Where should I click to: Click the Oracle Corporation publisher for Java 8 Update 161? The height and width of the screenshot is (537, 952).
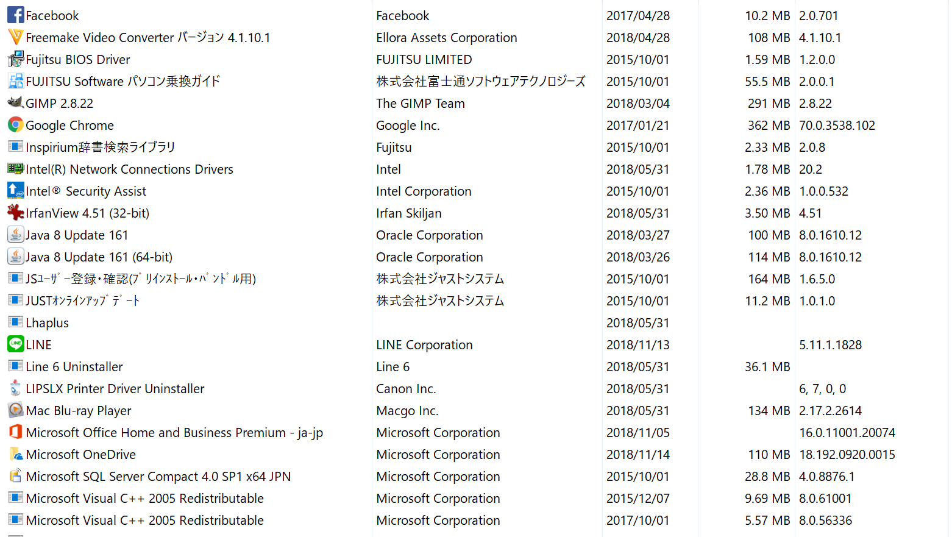tap(430, 235)
